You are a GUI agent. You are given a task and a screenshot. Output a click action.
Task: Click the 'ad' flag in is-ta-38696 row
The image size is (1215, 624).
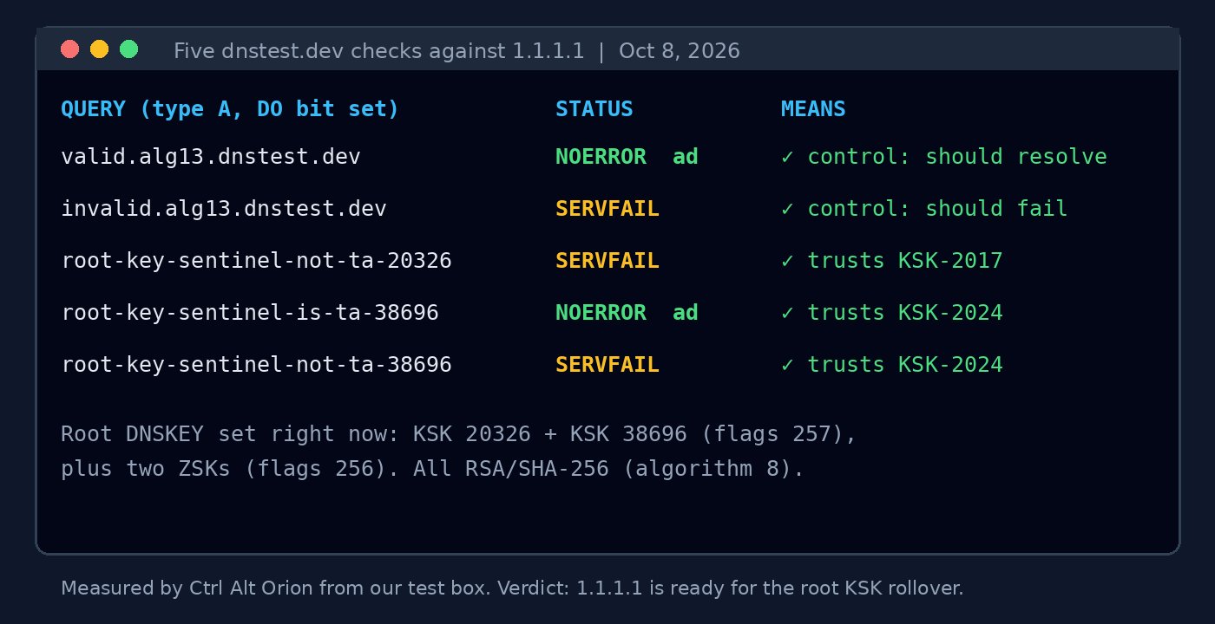(x=686, y=313)
